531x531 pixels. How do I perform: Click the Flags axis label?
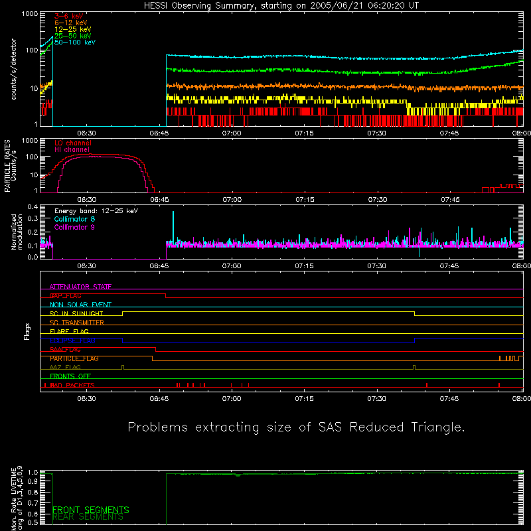pyautogui.click(x=27, y=331)
